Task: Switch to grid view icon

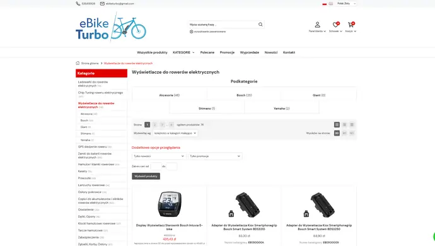Action: pos(337,125)
